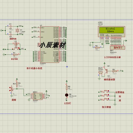This screenshot has height=133, width=133.
Task: Select the U1 microcontroller chip body
Action: [49, 45]
